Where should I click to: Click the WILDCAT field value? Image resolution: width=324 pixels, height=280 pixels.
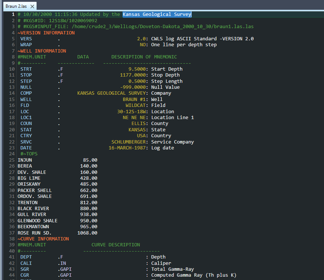[137, 105]
